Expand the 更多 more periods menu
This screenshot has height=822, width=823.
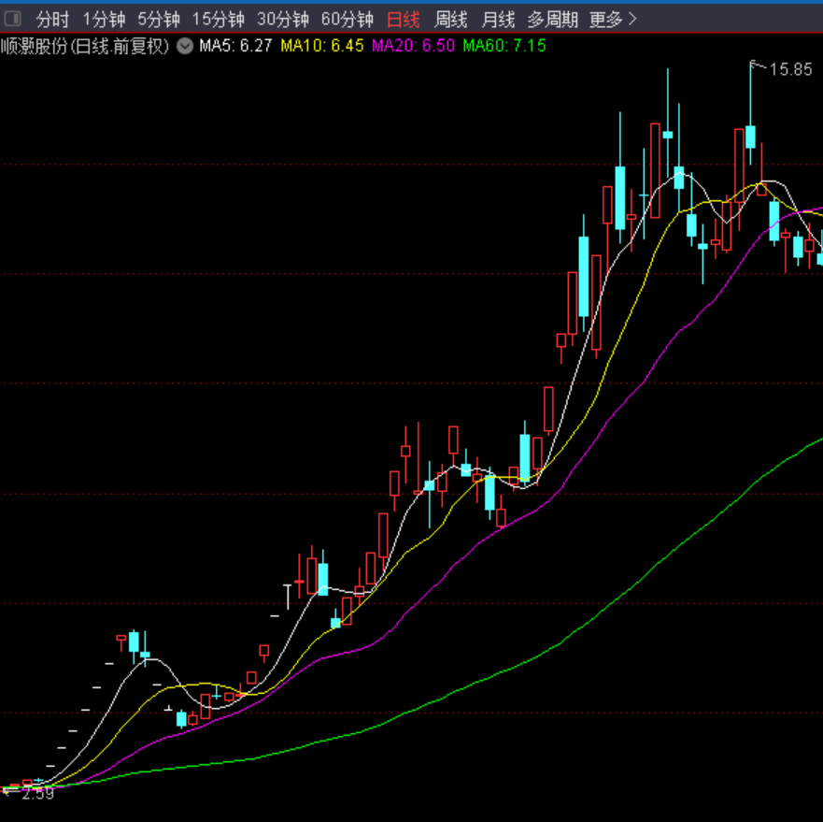coord(613,20)
